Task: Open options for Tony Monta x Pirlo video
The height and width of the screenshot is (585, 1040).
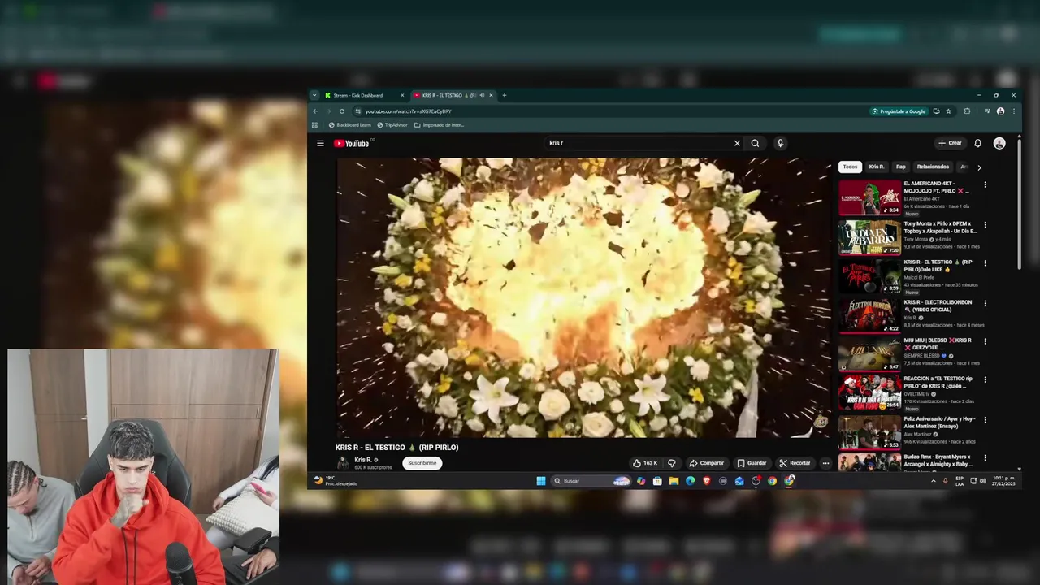Action: click(985, 224)
